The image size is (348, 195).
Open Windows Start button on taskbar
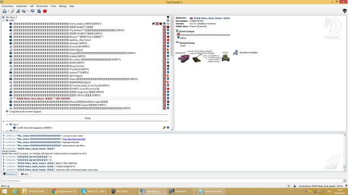click(x=4, y=191)
